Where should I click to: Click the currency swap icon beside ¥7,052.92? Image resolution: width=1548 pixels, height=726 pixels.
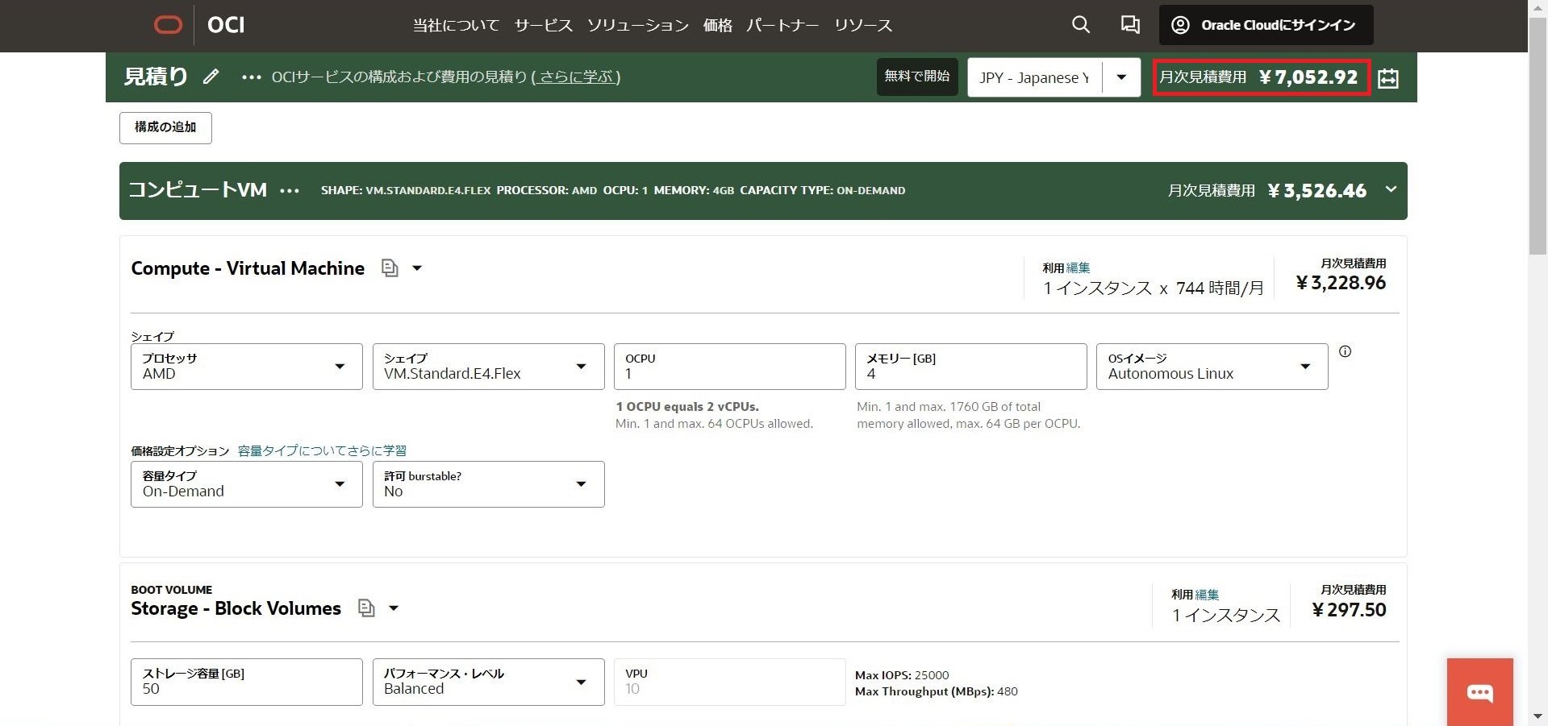1389,78
